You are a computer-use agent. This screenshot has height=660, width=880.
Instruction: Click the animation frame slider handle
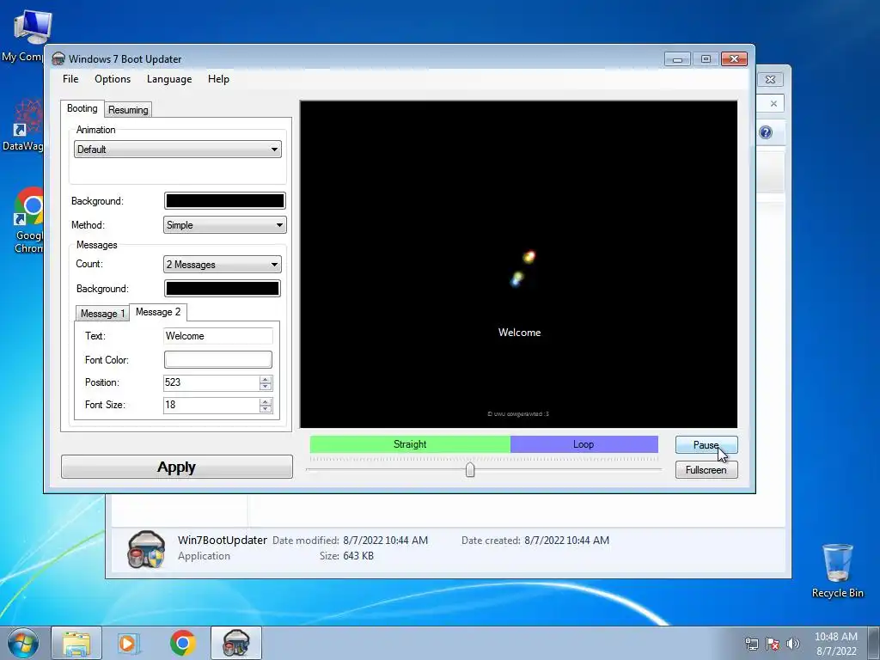coord(470,470)
